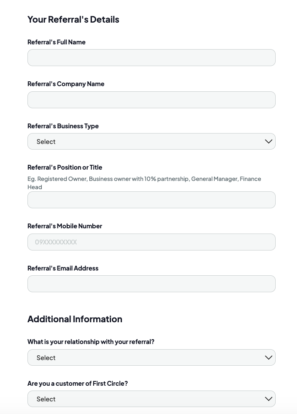Click the "Referral's Email Address" label
Viewport: 297px width, 414px height.
[x=63, y=268]
